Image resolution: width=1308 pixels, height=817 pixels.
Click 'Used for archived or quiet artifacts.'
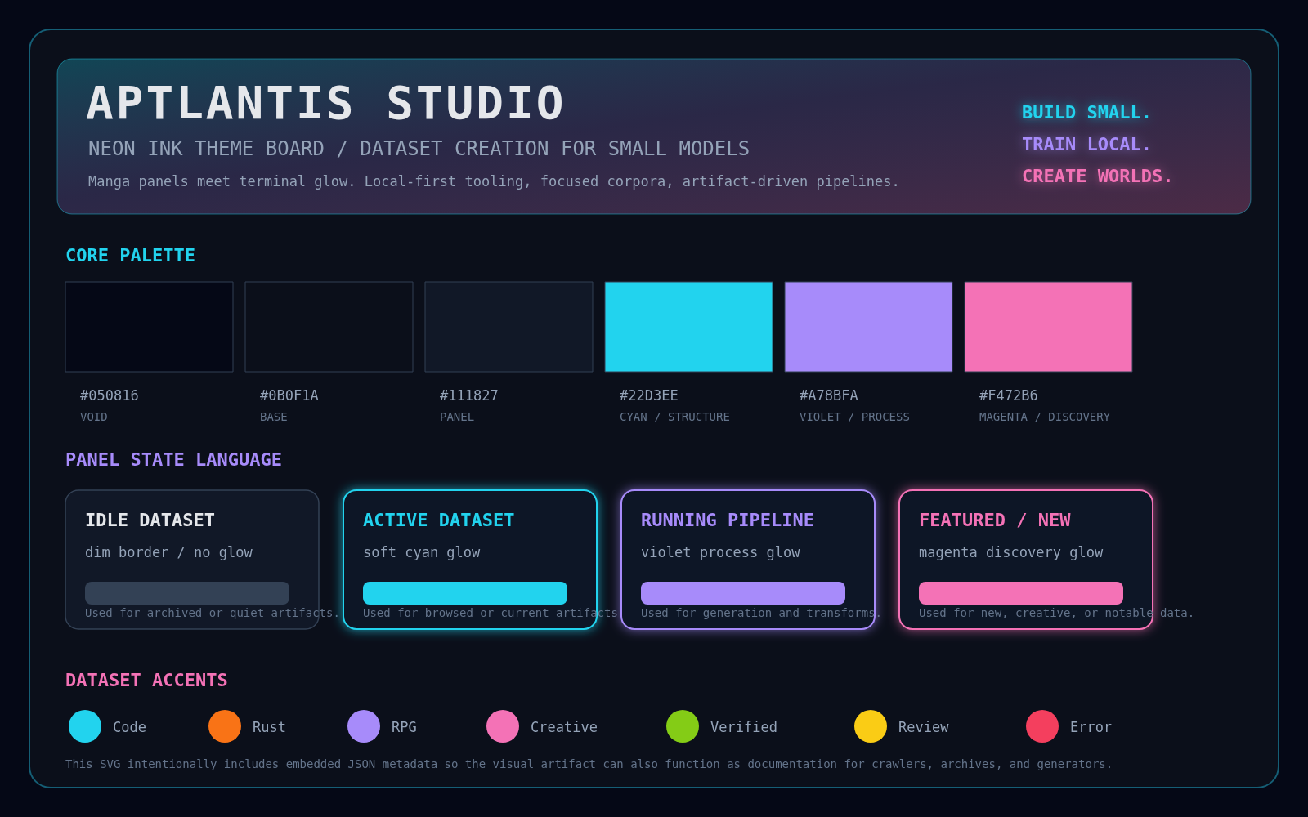click(x=212, y=613)
